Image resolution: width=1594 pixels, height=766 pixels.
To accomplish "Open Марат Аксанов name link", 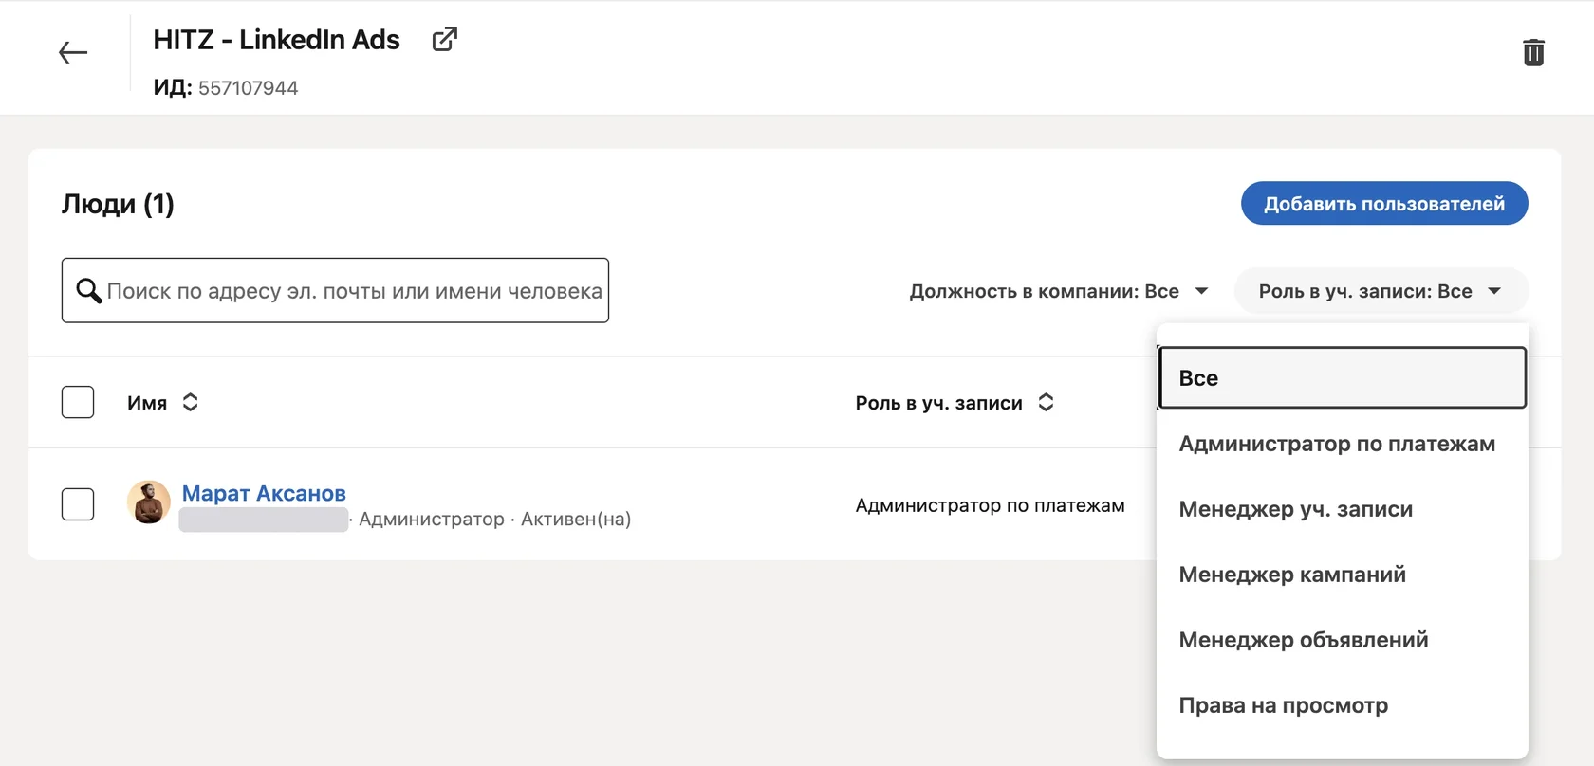I will (264, 493).
